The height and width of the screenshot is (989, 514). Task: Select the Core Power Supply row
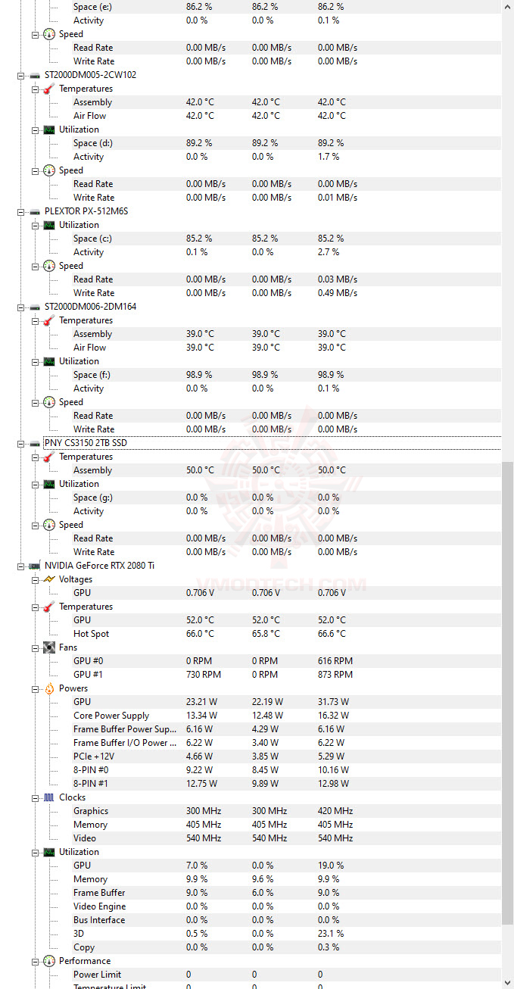click(111, 716)
